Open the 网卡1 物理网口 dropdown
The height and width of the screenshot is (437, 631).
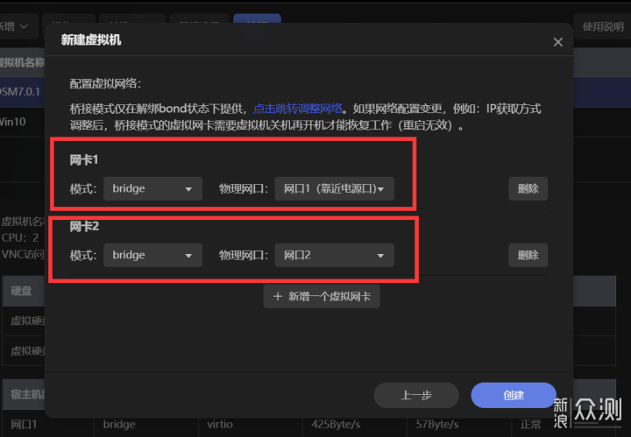pyautogui.click(x=334, y=188)
